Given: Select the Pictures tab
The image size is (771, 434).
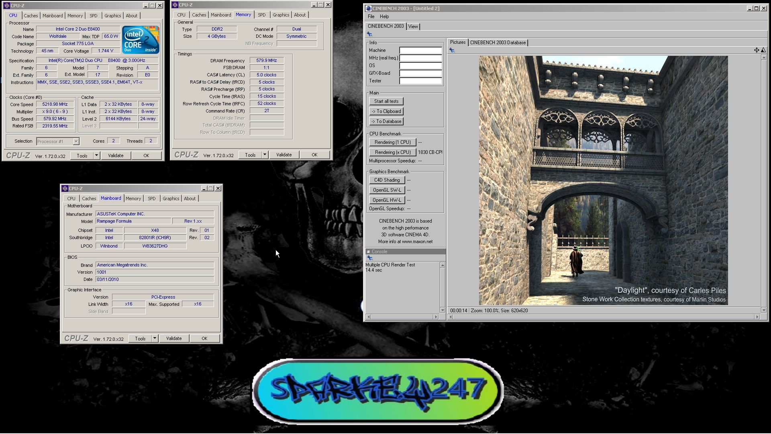Looking at the screenshot, I should click(457, 42).
